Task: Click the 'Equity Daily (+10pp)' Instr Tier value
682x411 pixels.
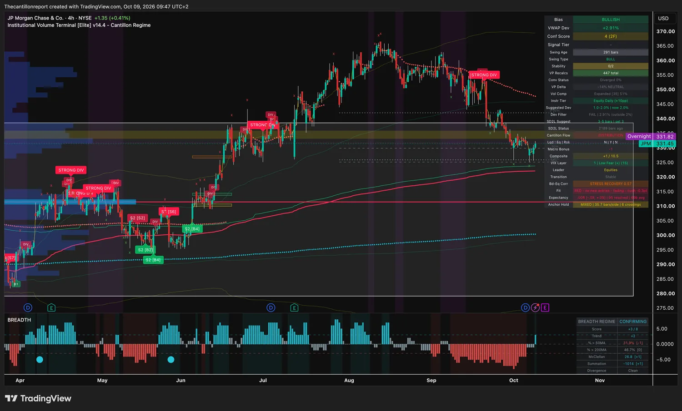Action: 611,101
